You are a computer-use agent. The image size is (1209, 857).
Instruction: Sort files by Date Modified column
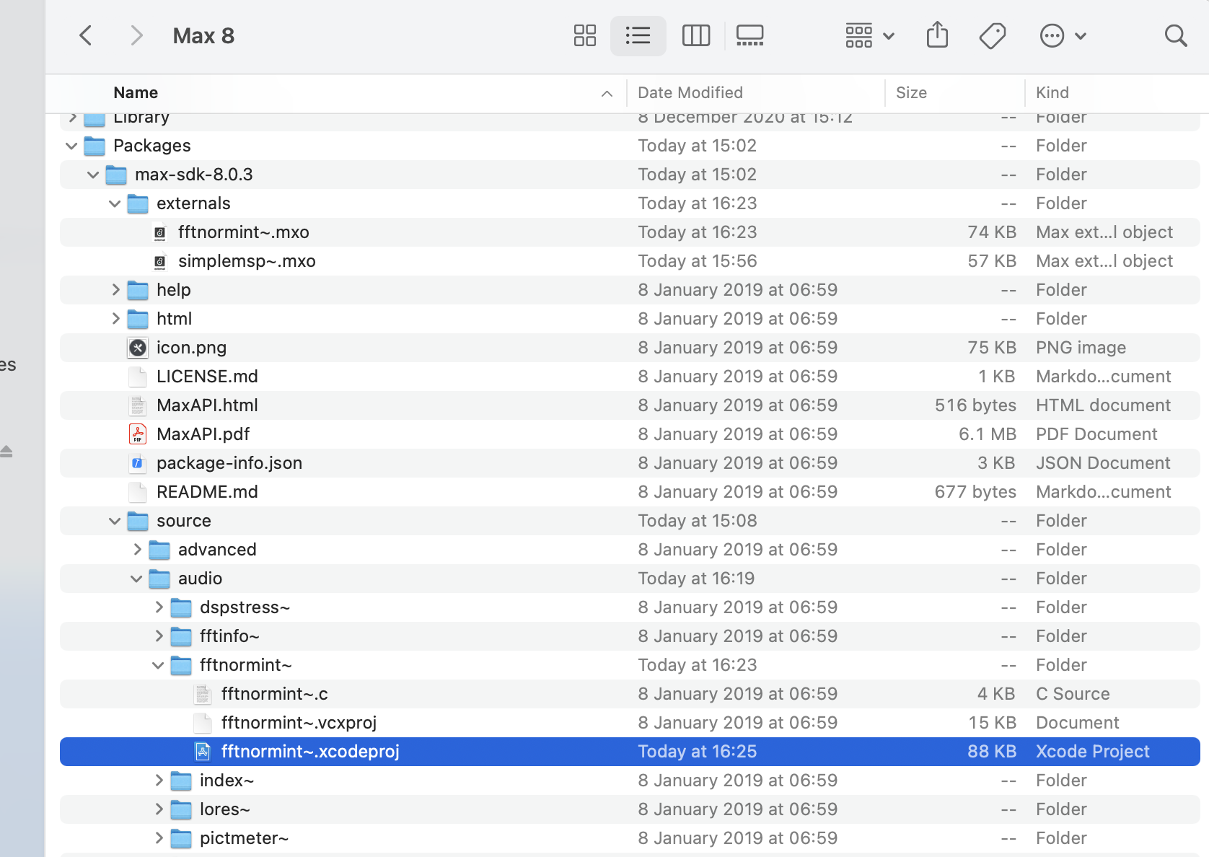(690, 92)
